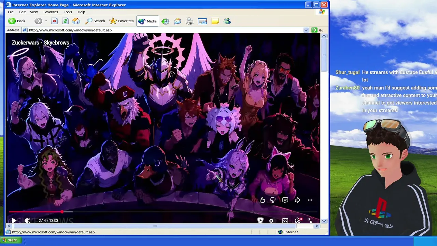The image size is (437, 246).
Task: Click the Edit page icon in toolbar
Action: point(202,21)
